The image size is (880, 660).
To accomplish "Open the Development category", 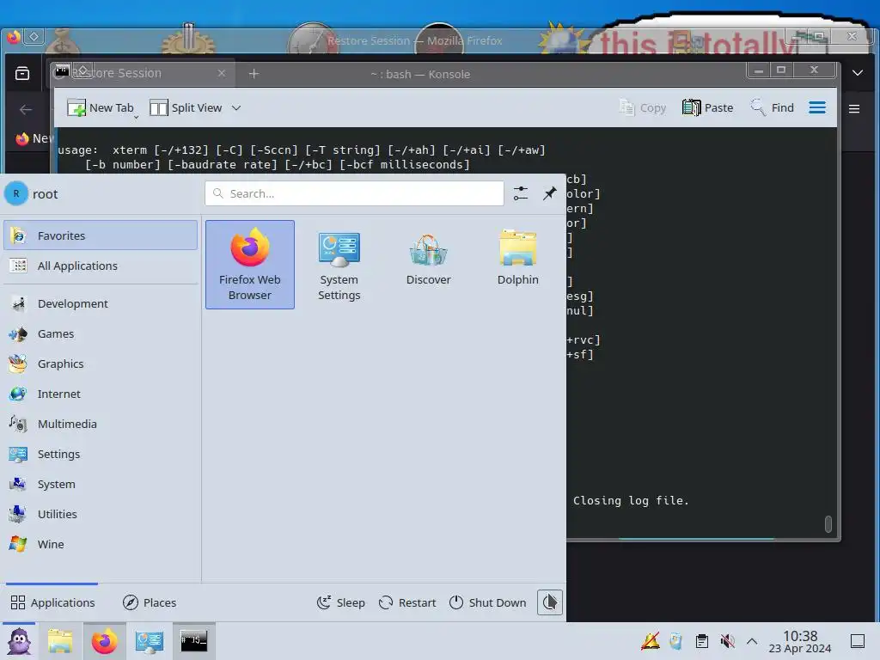I will point(101,303).
